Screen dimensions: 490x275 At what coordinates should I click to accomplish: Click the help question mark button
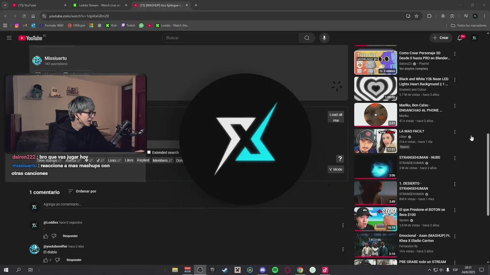[x=340, y=159]
